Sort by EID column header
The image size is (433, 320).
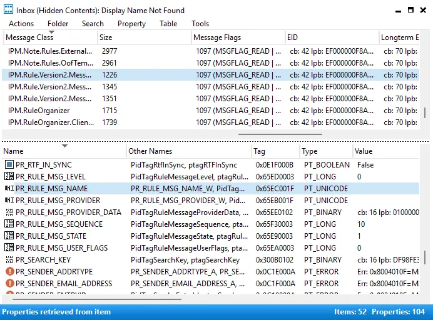click(x=332, y=37)
